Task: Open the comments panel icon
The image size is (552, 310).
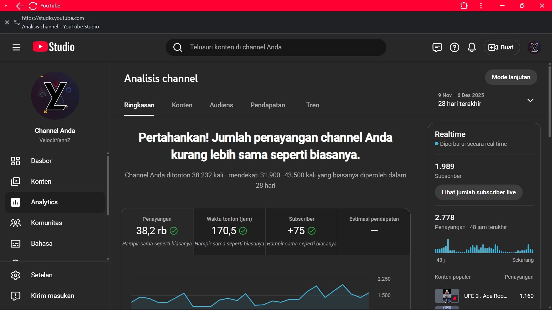Action: tap(437, 47)
